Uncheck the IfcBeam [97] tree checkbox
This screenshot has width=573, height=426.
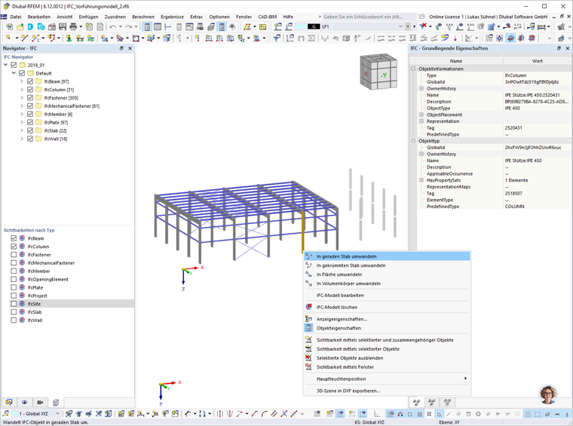(x=30, y=81)
